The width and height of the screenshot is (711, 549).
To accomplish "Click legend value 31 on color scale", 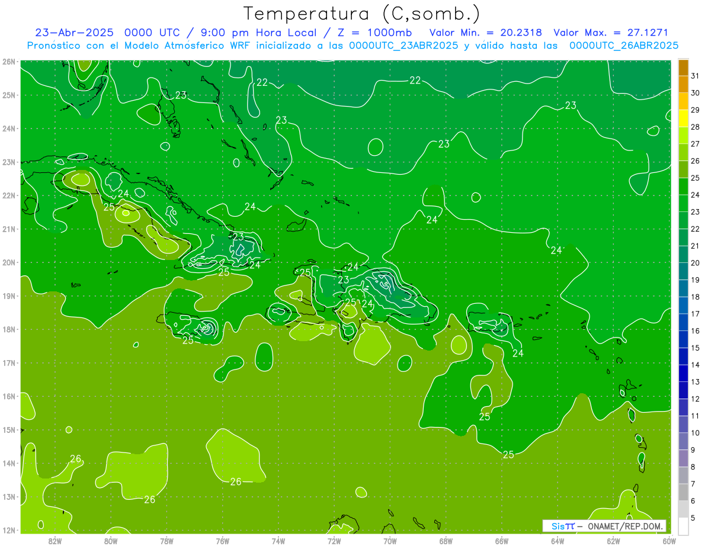I will pos(696,75).
